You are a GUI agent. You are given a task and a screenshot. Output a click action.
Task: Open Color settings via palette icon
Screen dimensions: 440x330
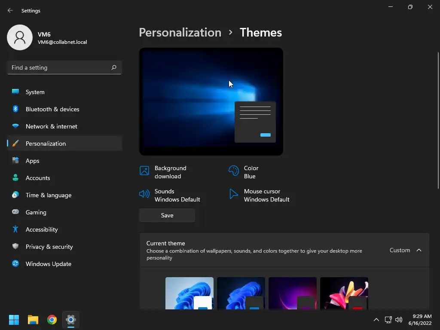(233, 171)
